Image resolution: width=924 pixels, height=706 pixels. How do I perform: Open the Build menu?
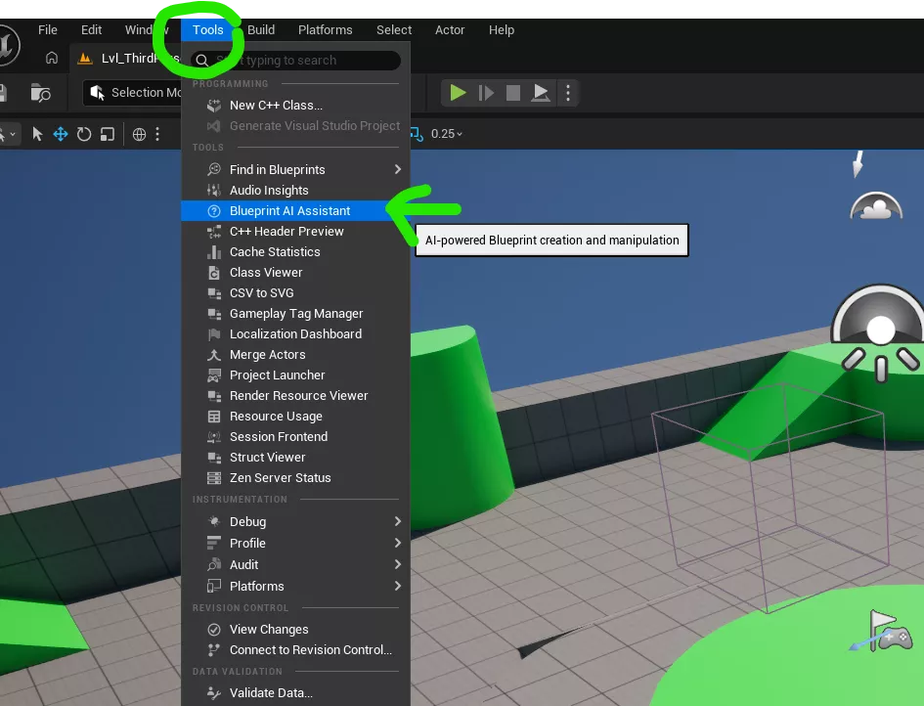pos(260,29)
